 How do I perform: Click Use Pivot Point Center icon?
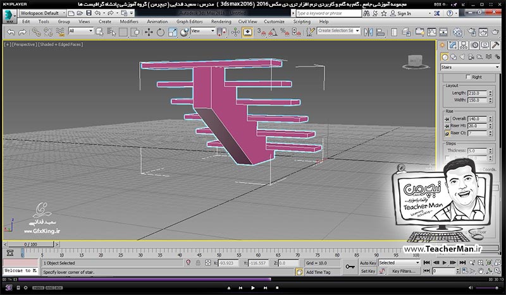click(x=222, y=32)
